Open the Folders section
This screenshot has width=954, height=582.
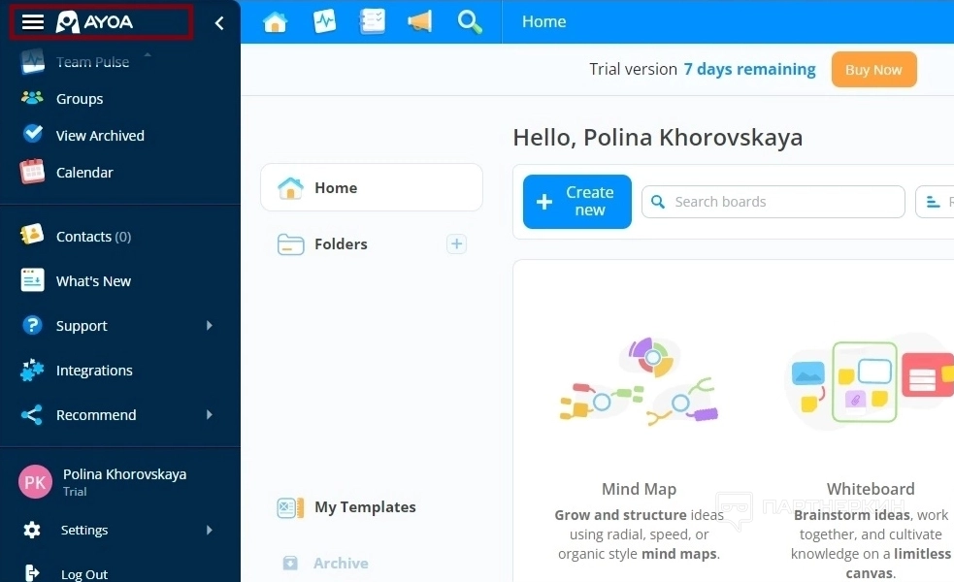[341, 243]
